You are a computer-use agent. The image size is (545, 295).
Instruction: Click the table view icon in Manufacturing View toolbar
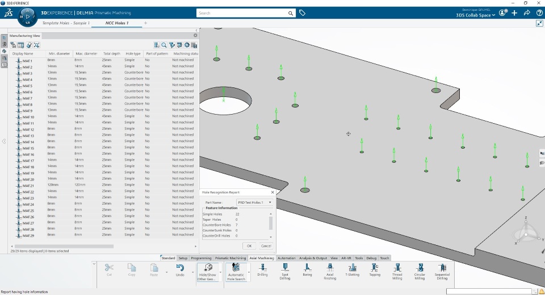(x=21, y=45)
